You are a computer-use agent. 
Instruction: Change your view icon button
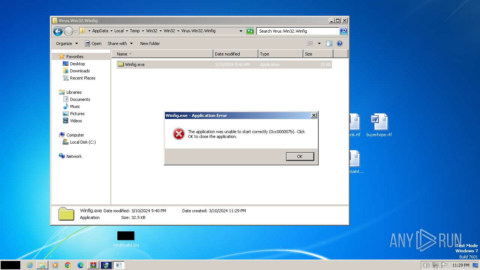click(310, 43)
